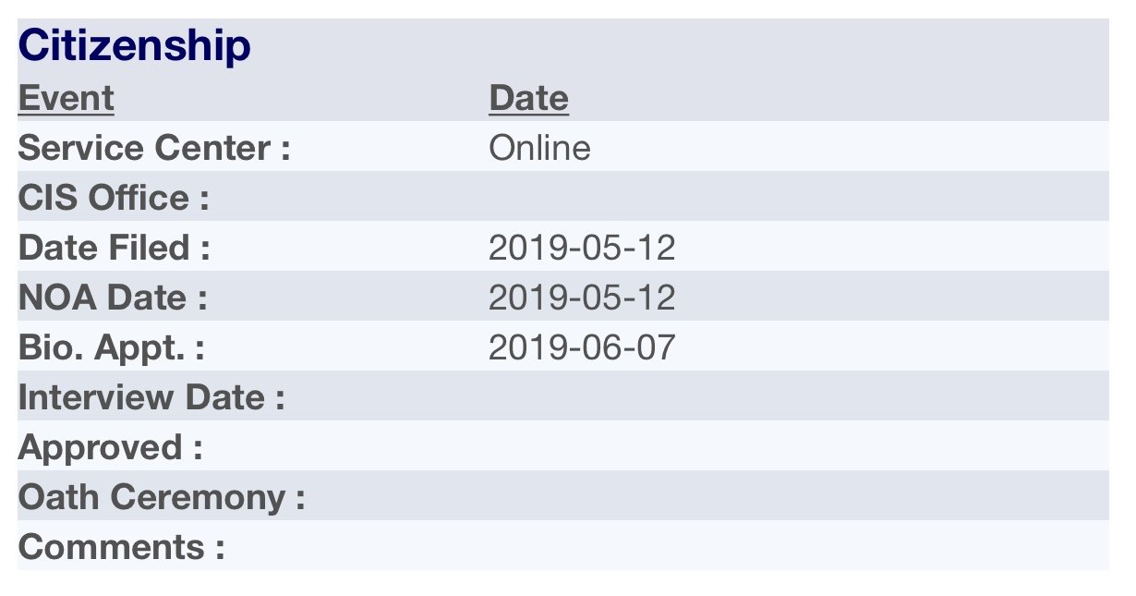Click the empty CIS Office value cell
This screenshot has width=1136, height=596.
click(x=798, y=196)
